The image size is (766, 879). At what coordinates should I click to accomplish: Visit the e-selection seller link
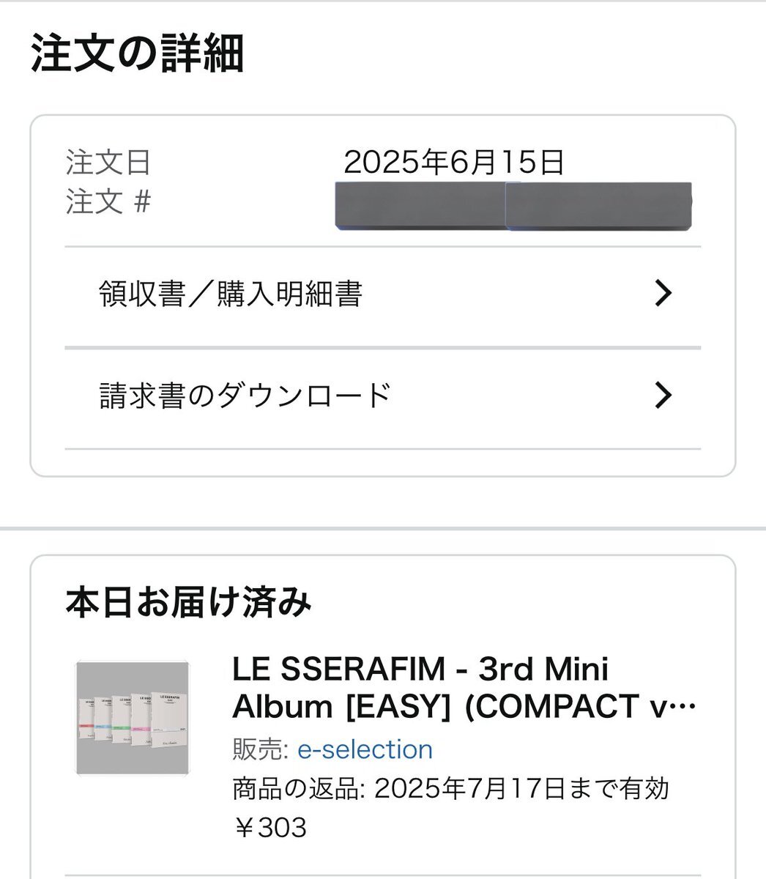tap(365, 749)
